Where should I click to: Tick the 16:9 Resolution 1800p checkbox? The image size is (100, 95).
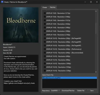(x=45, y=28)
